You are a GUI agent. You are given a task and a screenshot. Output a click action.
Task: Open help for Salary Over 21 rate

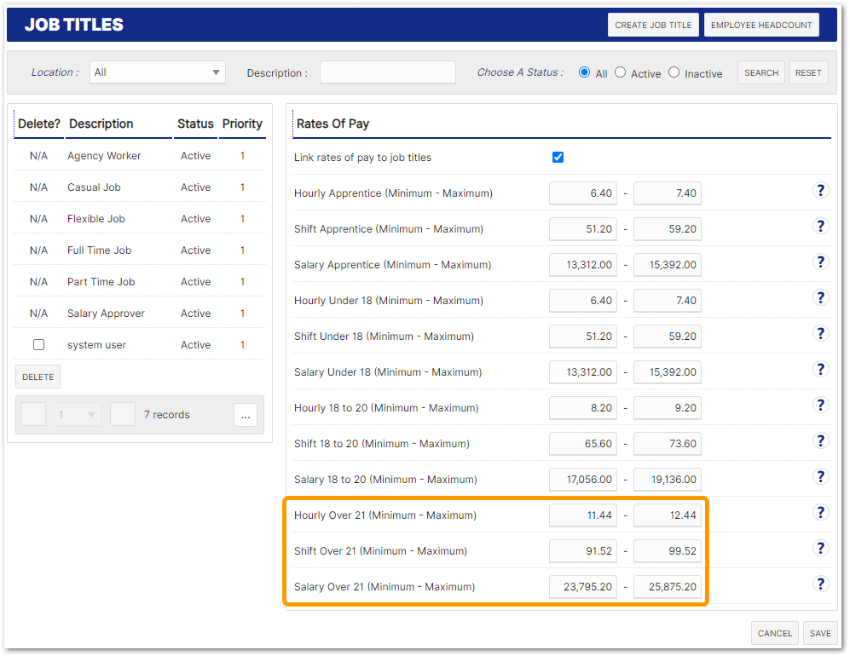click(x=820, y=584)
